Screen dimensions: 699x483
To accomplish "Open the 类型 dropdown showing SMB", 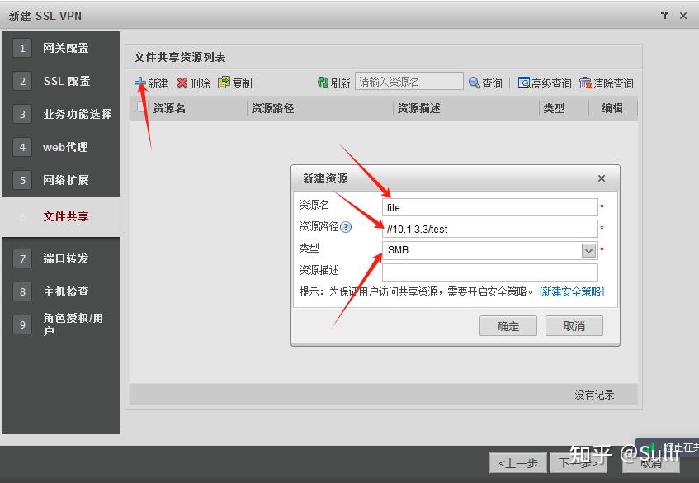I will point(588,249).
